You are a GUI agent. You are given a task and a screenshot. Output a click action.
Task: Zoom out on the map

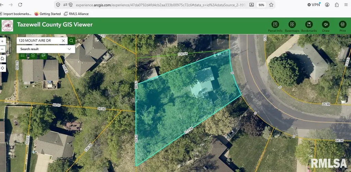click(x=2, y=49)
